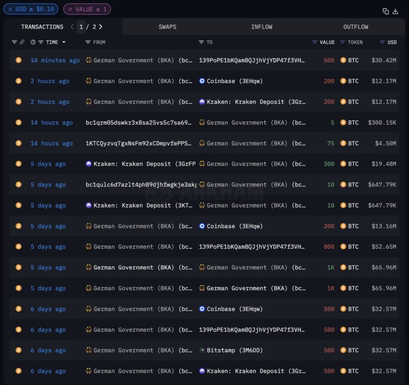Go to next transactions page chevron

point(101,26)
